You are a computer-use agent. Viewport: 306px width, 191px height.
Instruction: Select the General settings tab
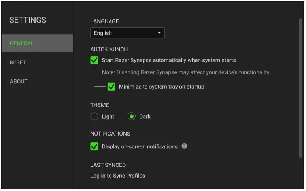[37, 43]
